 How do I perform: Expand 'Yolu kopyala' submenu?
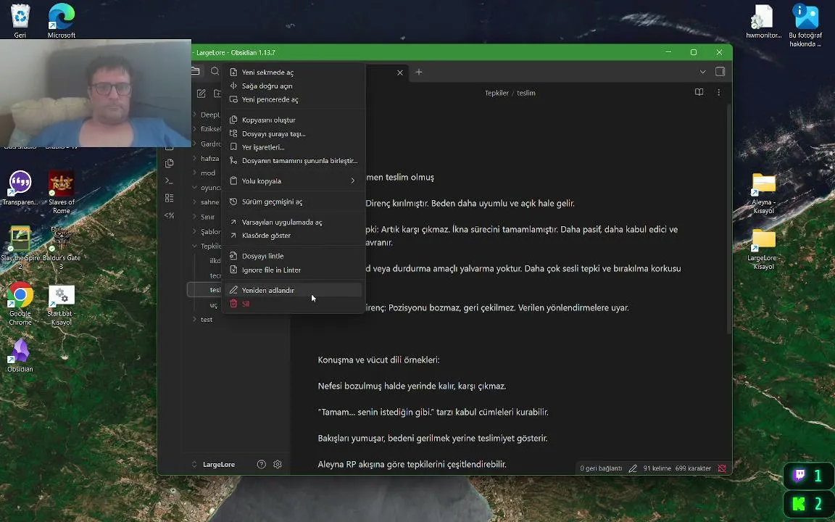[x=294, y=181]
